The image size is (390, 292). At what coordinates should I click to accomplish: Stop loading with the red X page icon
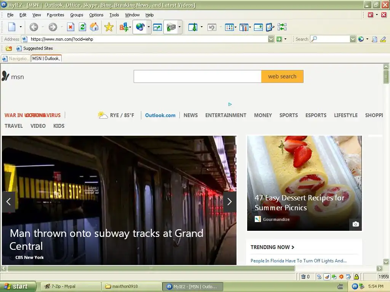point(70,27)
